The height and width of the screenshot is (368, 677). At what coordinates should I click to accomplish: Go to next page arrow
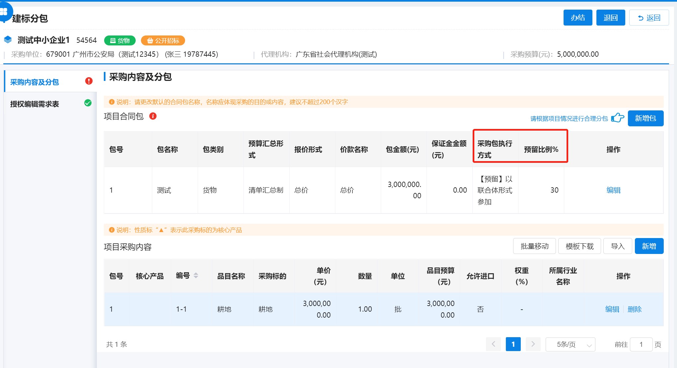point(533,344)
